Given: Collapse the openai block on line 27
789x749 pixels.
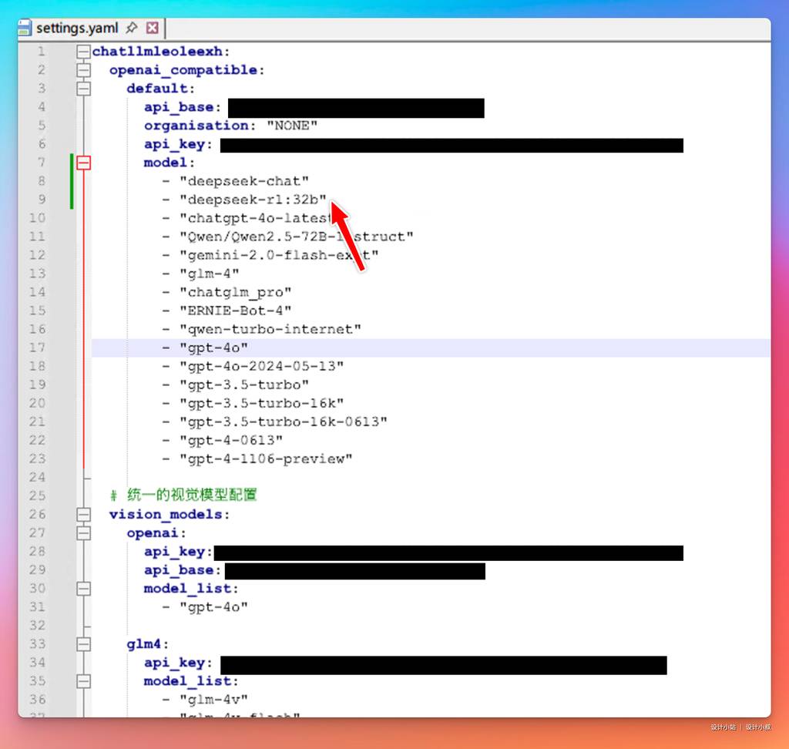Looking at the screenshot, I should [83, 532].
